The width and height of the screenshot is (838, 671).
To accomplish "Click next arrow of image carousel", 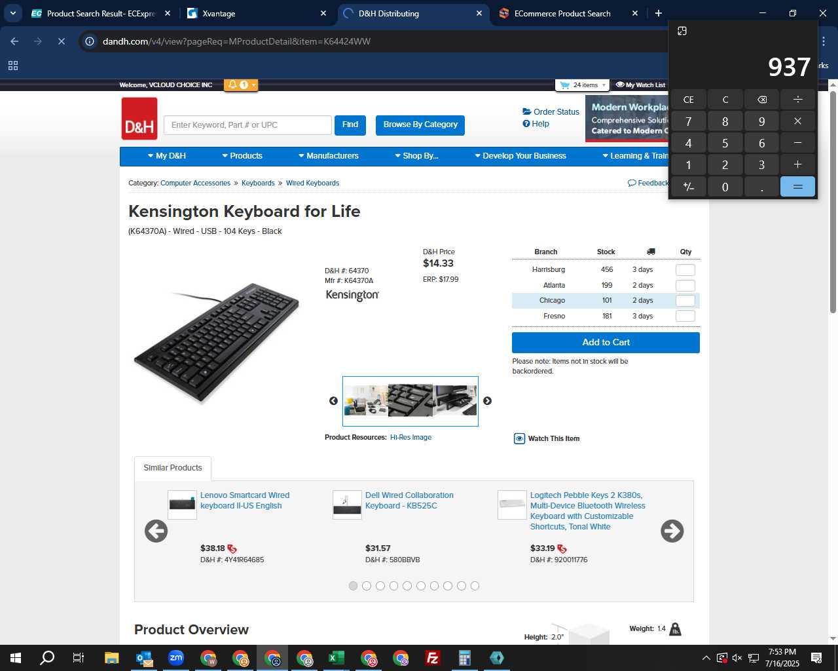I will pos(487,401).
